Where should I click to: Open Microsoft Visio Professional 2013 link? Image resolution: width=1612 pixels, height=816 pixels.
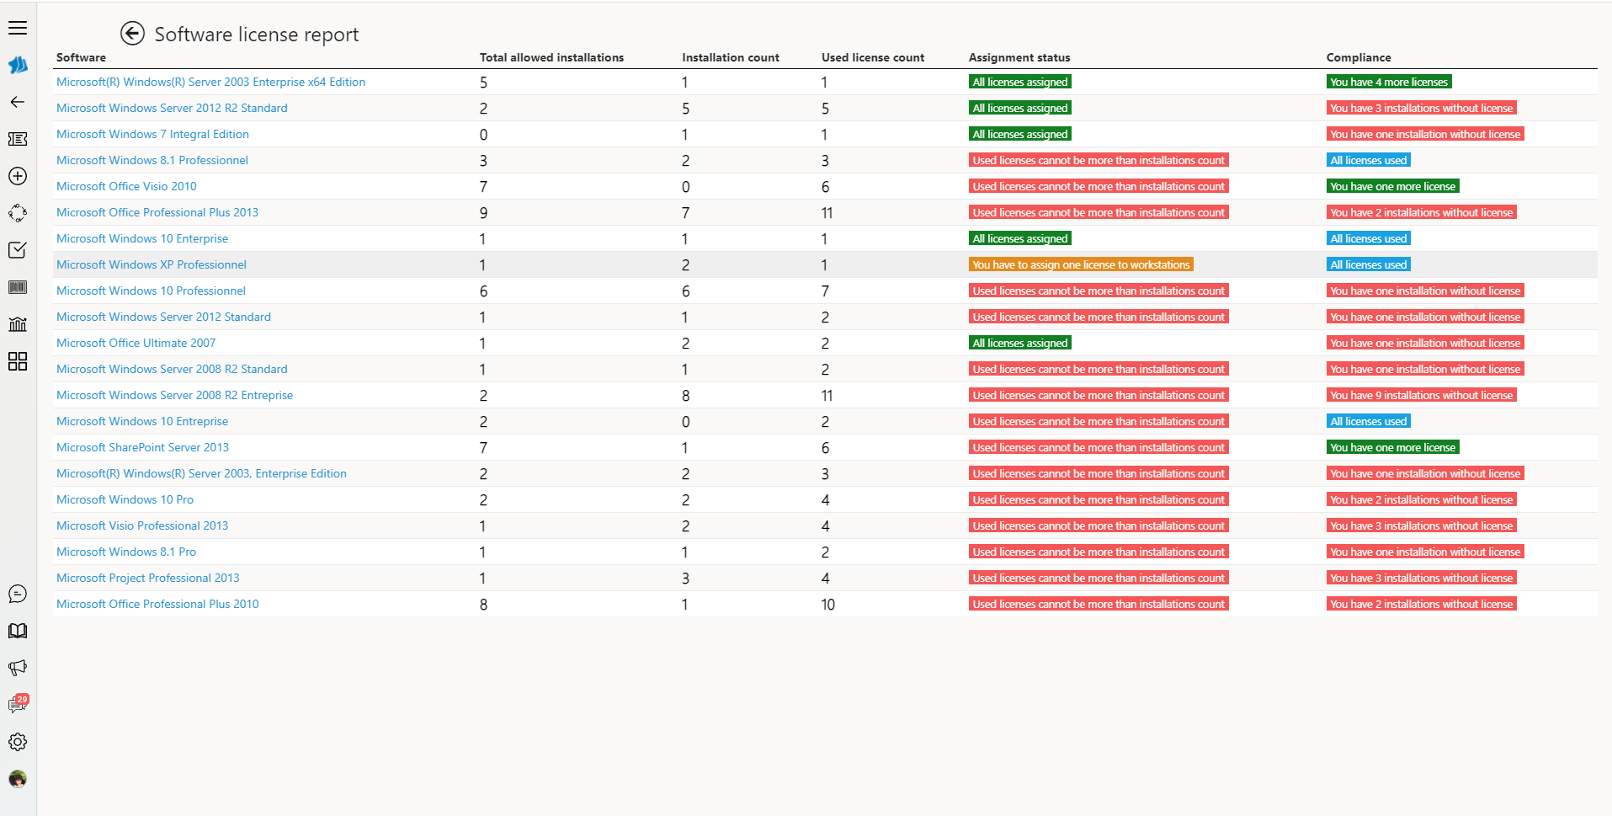[x=142, y=525]
